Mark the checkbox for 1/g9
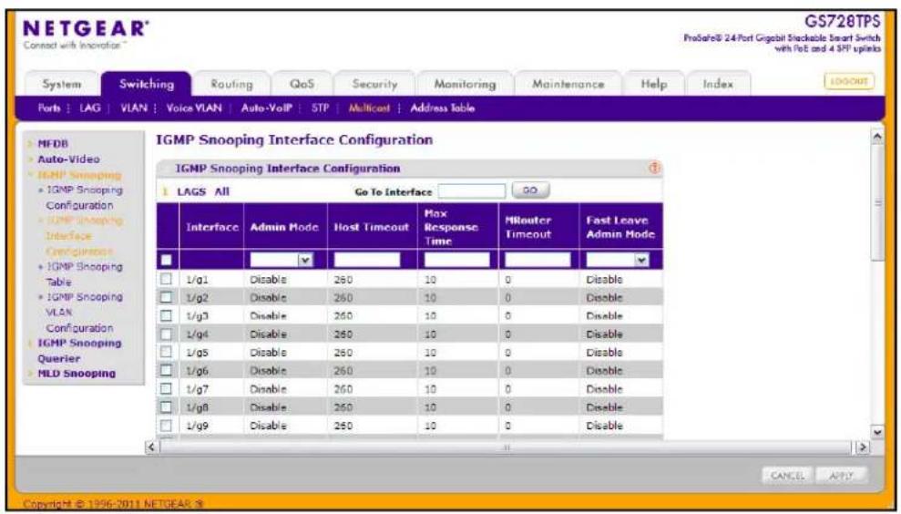Image resolution: width=901 pixels, height=514 pixels. point(166,426)
